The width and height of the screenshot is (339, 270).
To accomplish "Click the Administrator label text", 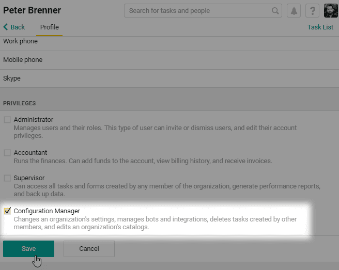I will [x=33, y=119].
